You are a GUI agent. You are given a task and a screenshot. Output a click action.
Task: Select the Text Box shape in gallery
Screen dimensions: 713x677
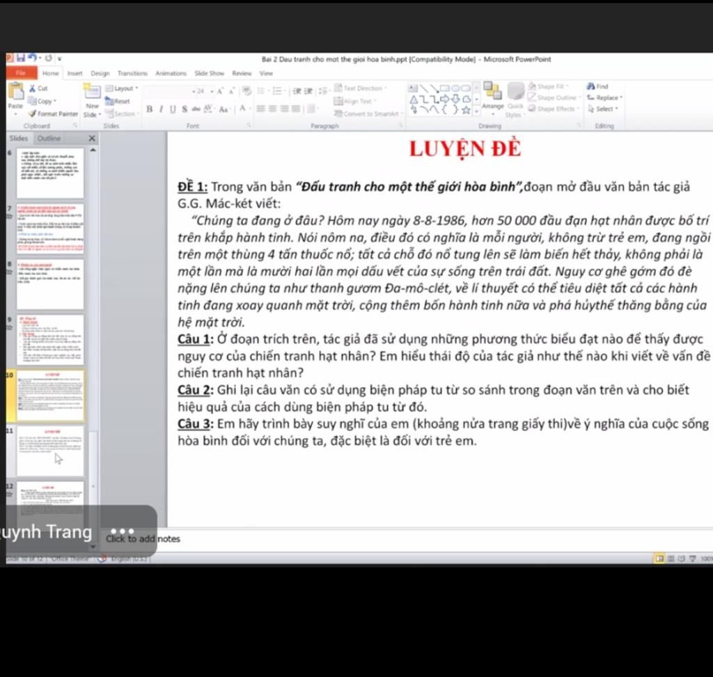tap(413, 88)
